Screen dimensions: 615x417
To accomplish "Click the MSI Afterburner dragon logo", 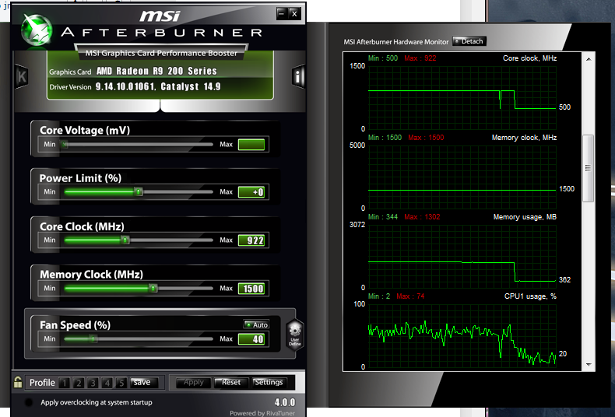I will tap(36, 30).
